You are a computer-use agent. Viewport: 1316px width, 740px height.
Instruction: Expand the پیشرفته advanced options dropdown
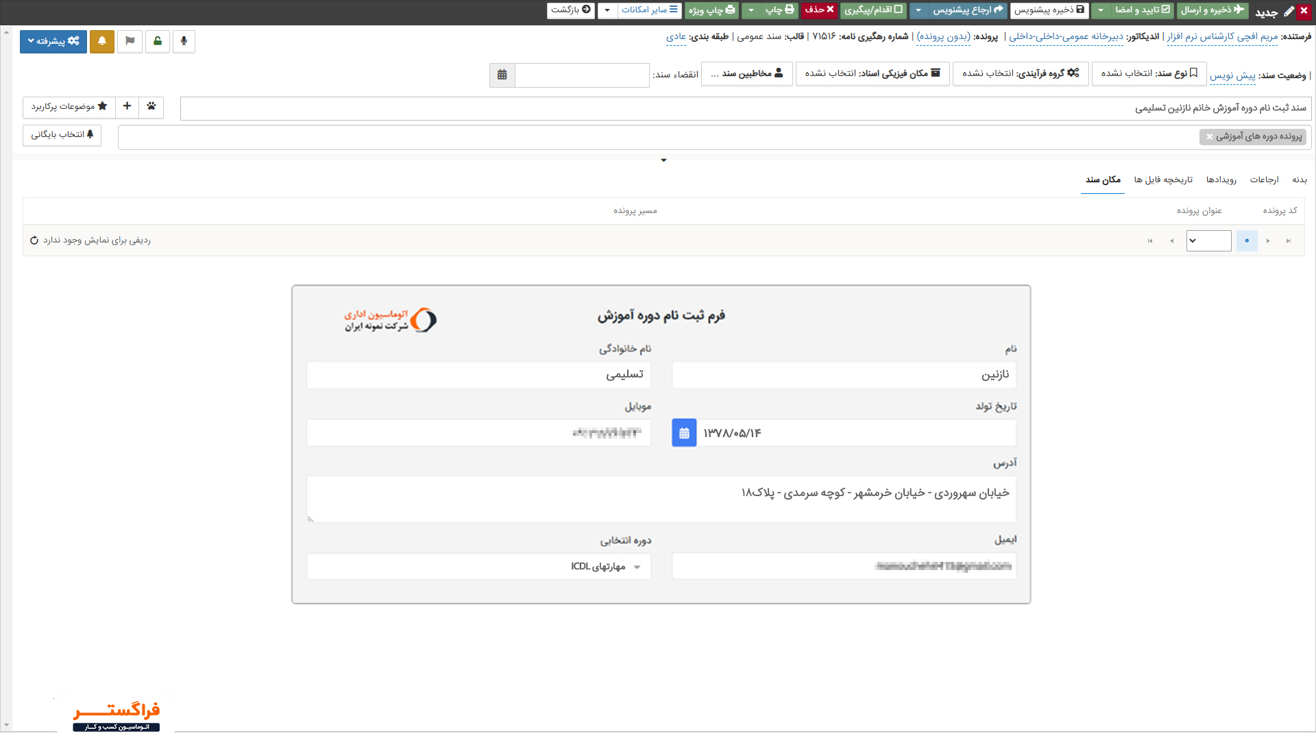(53, 41)
